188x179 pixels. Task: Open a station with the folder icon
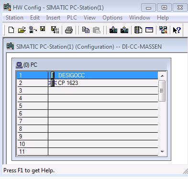pyautogui.click(x=22, y=30)
